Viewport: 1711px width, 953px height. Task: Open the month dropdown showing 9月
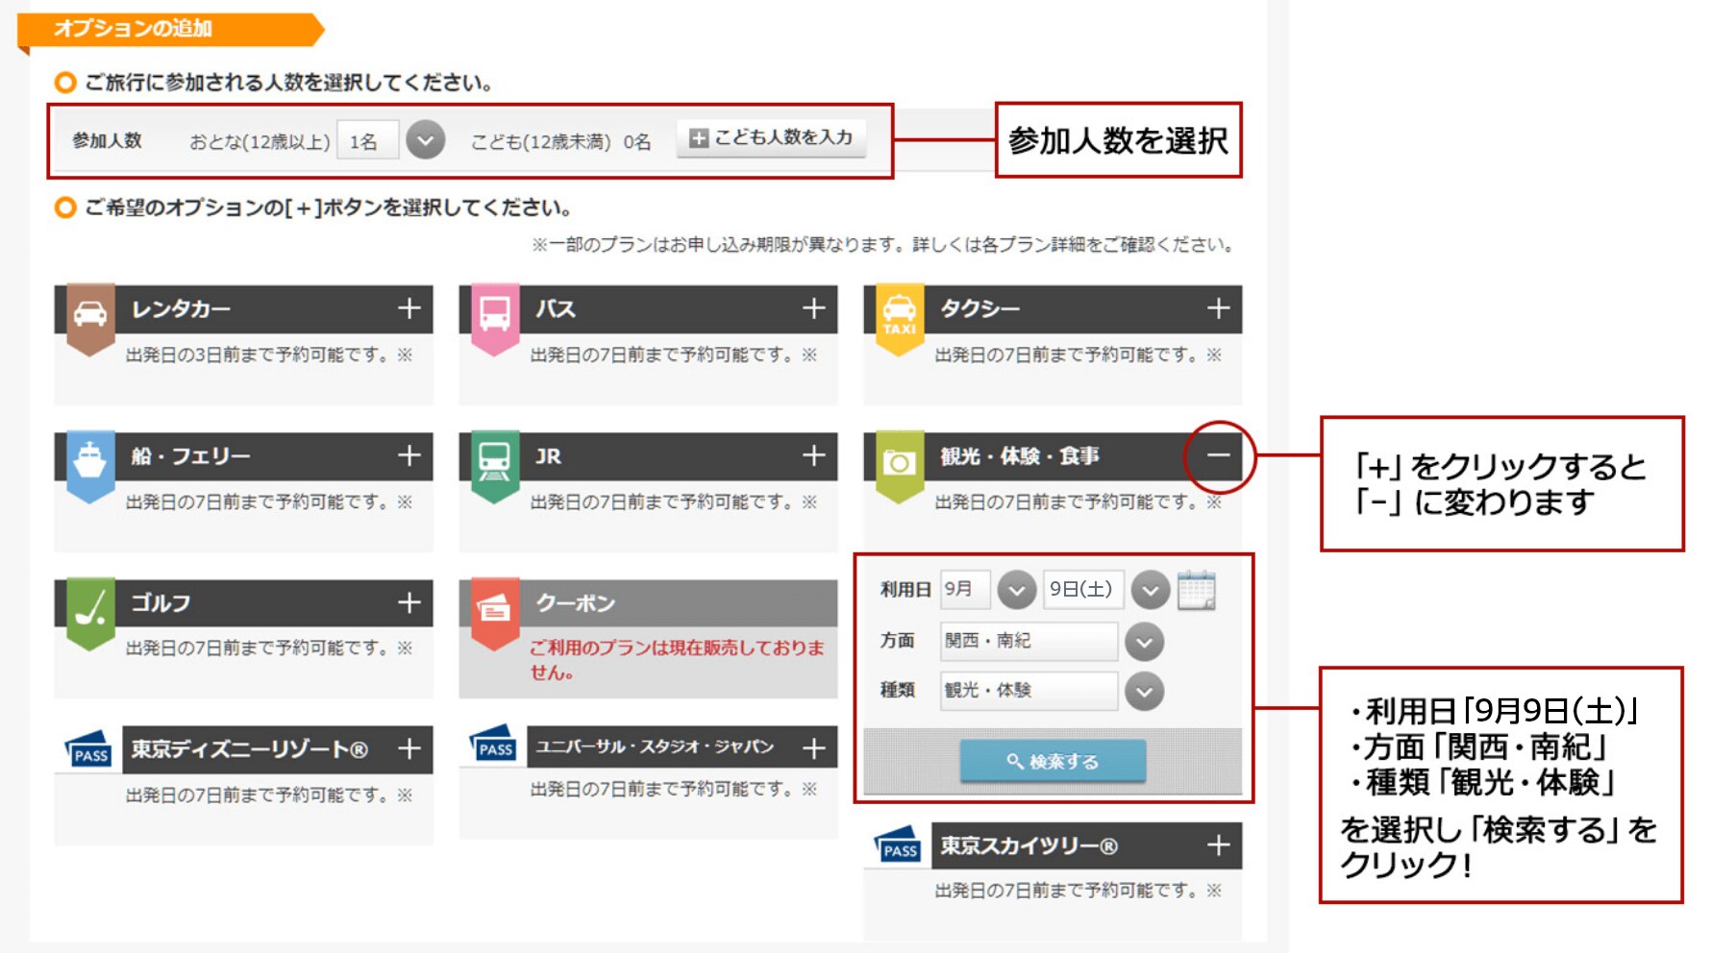coord(1016,590)
